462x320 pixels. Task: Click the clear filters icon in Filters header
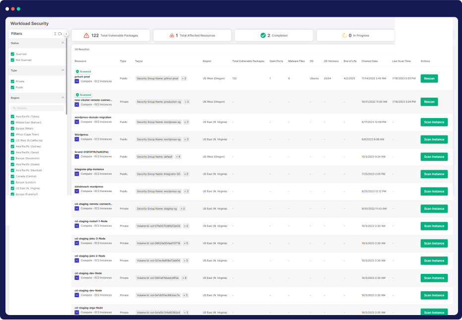pos(55,34)
